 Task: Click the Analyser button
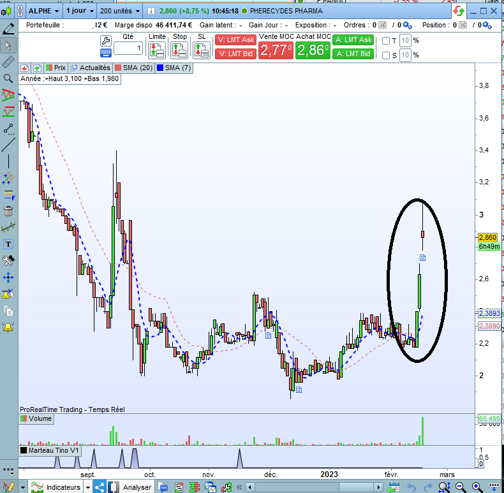point(131,487)
